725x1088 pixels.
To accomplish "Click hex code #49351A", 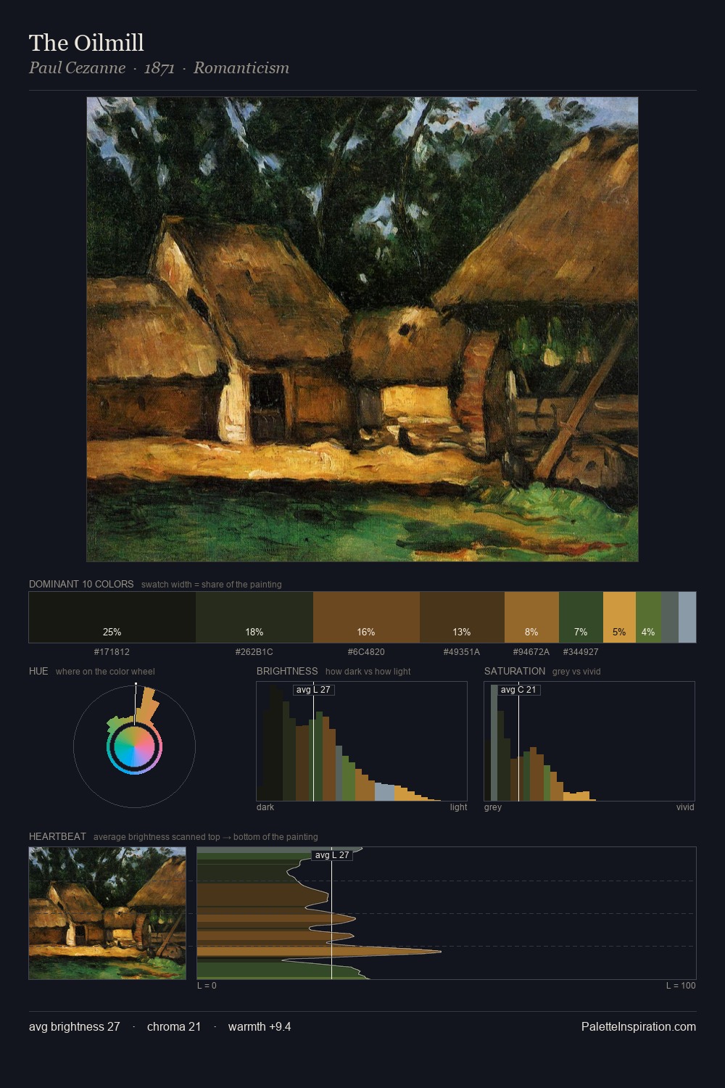I will pos(462,652).
